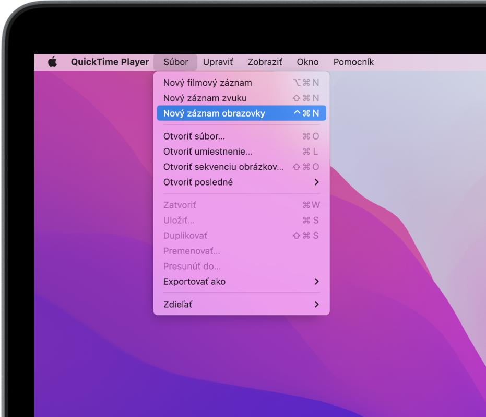The height and width of the screenshot is (417, 486).
Task: Choose Nový záznam zvuku
Action: click(x=242, y=98)
